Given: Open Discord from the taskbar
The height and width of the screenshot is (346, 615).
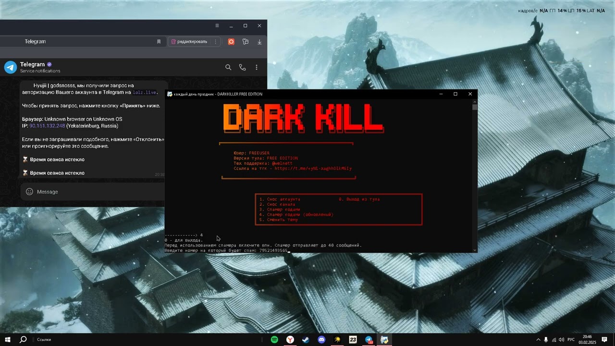Looking at the screenshot, I should tap(321, 340).
